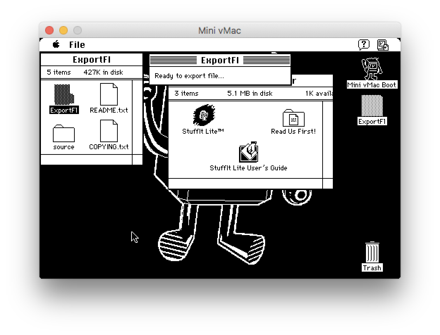Click the "5.1 MB in disk" label
Viewport: 440px width, 335px height.
[250, 93]
